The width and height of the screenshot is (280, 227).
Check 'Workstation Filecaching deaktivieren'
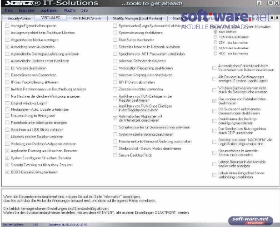[x=115, y=68]
